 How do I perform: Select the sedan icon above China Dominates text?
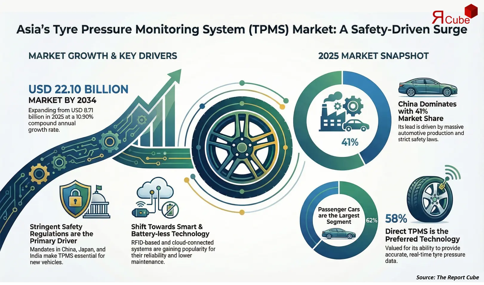tap(428, 87)
